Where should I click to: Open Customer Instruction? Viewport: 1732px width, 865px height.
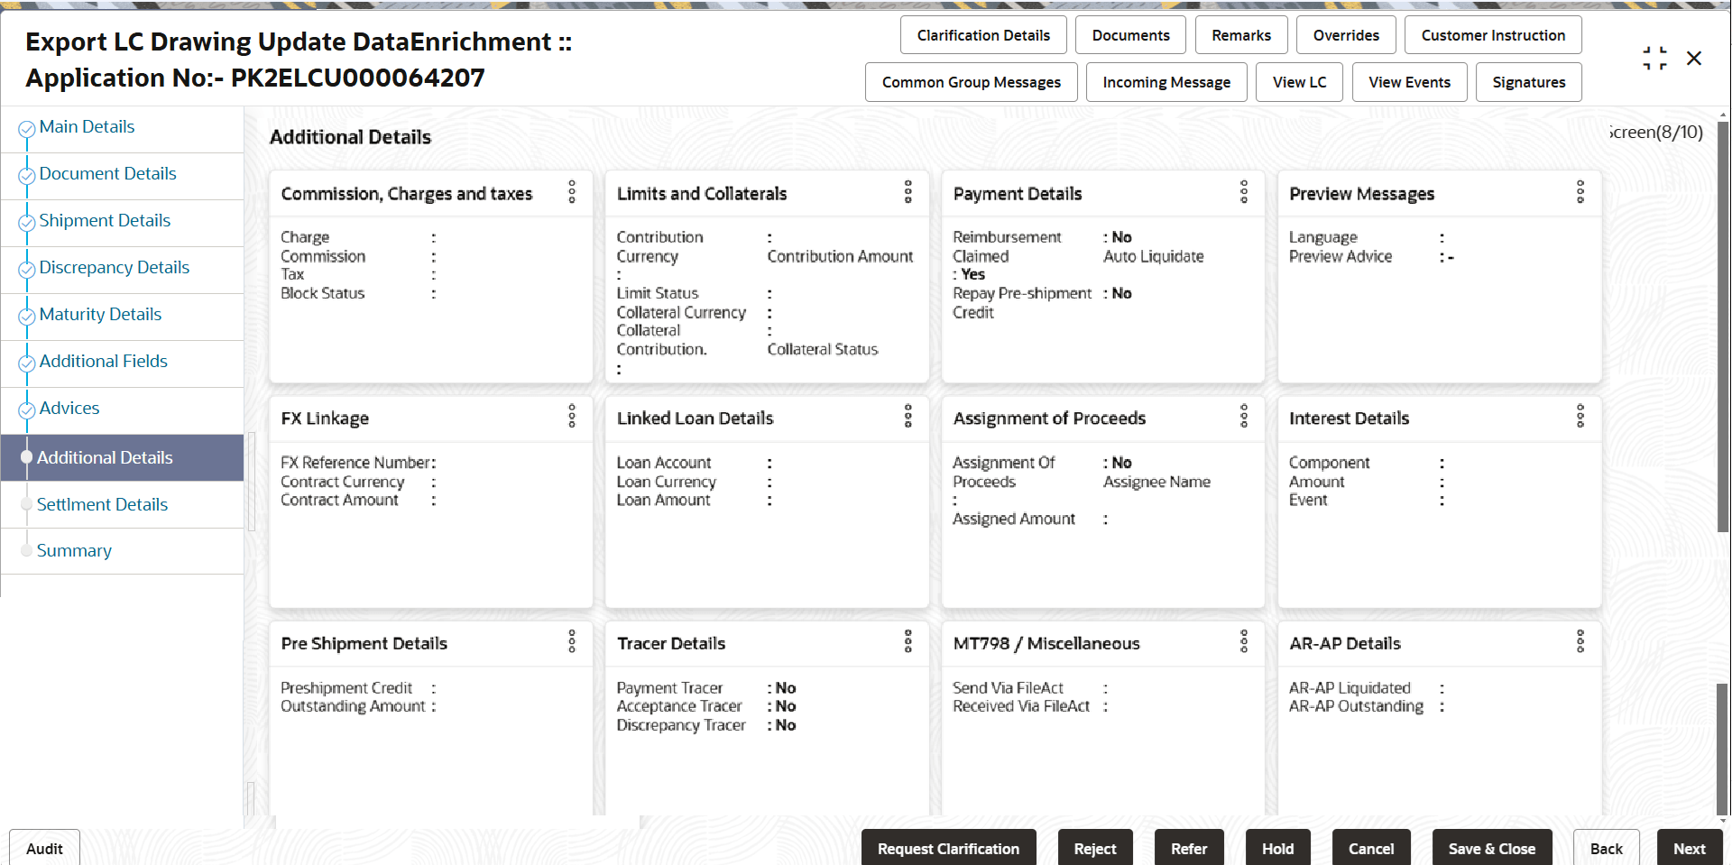point(1493,35)
